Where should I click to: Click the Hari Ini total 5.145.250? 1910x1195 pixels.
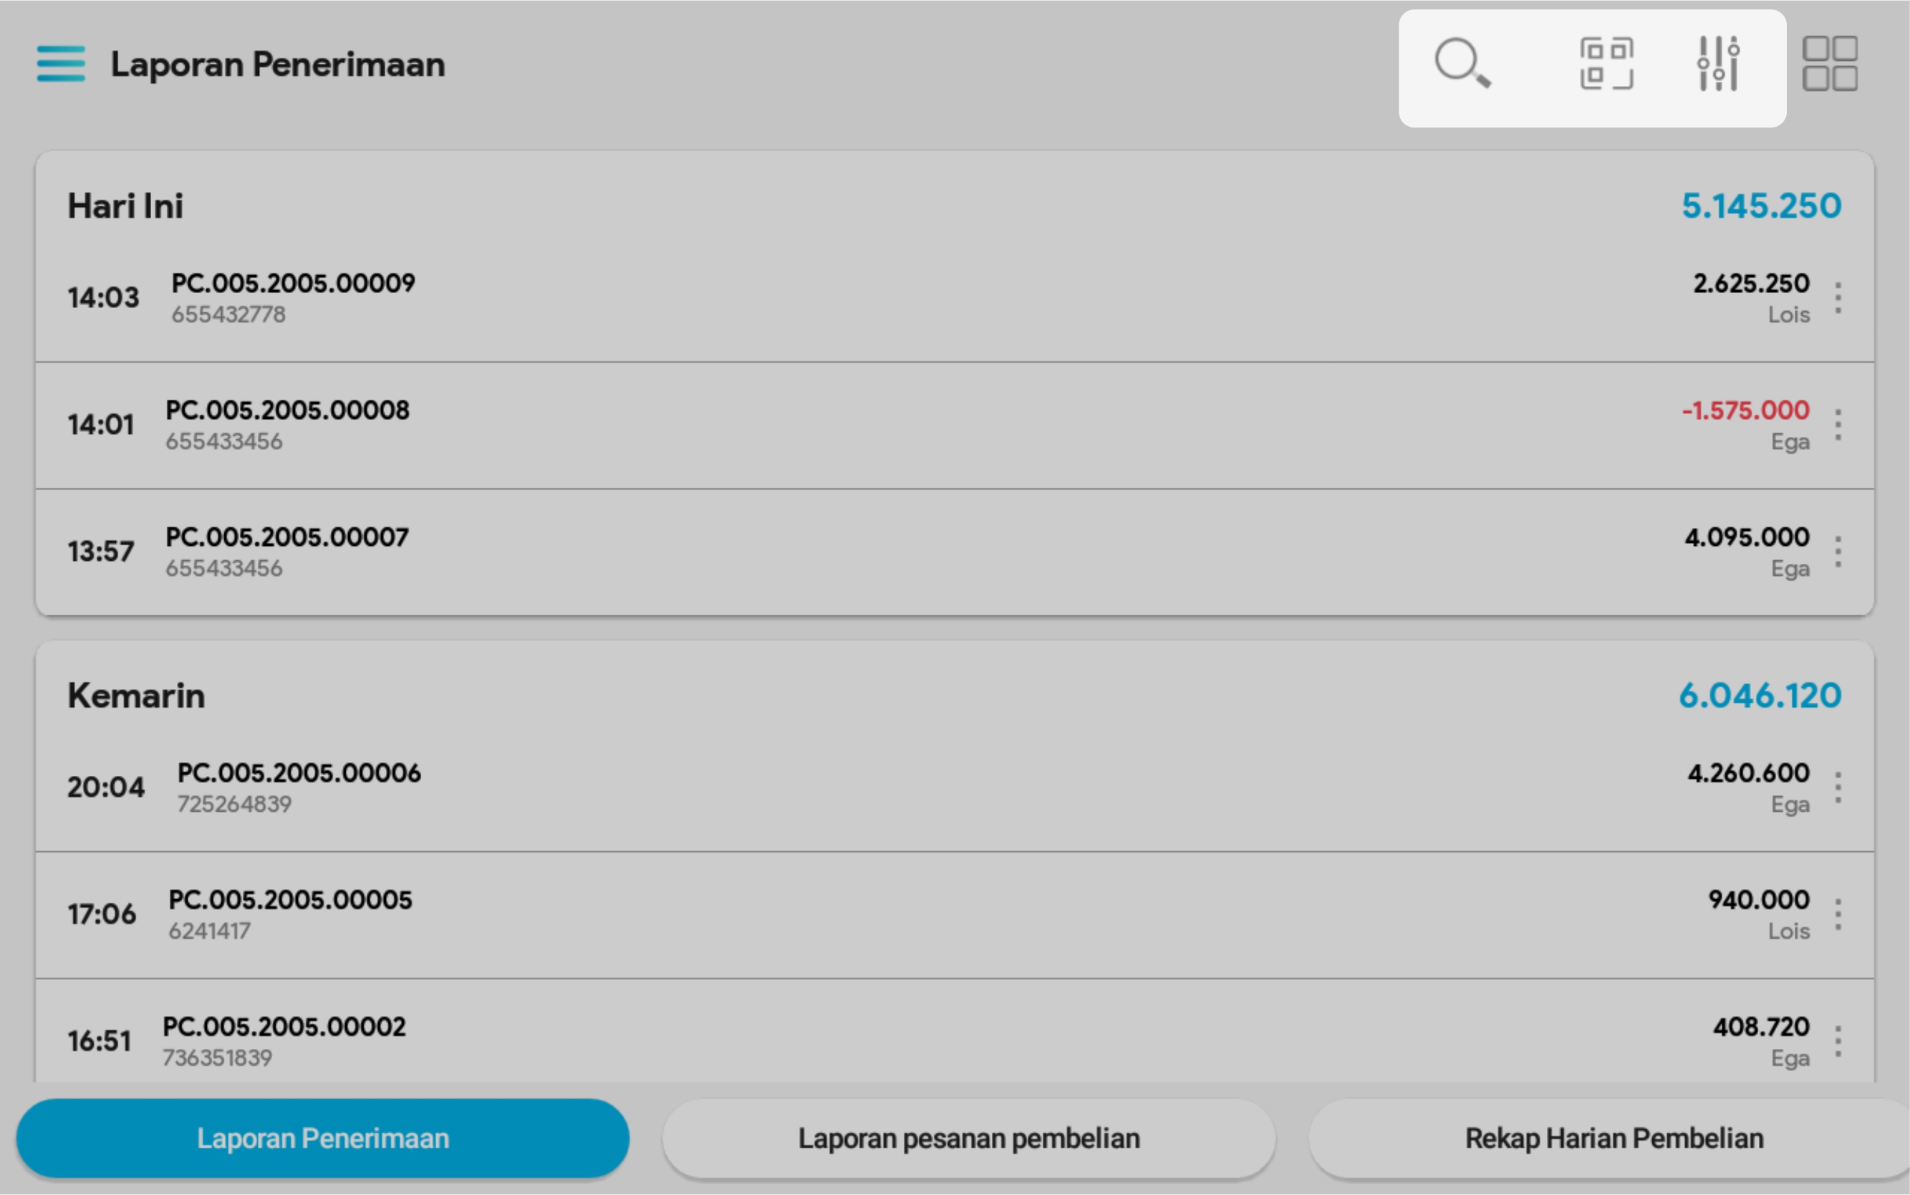pyautogui.click(x=1761, y=206)
